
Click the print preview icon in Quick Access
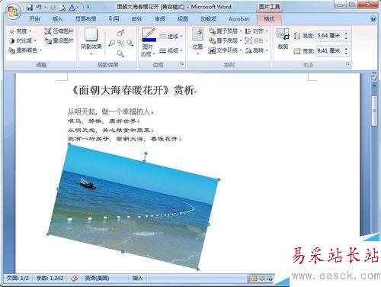click(62, 8)
